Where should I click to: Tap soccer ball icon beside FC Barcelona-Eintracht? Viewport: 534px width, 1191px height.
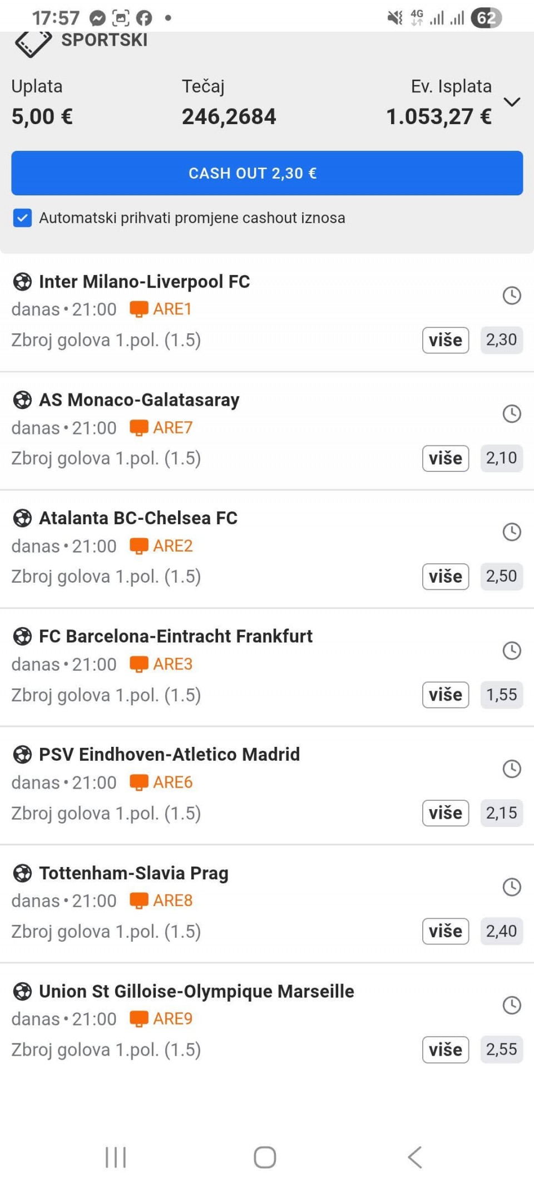click(22, 636)
